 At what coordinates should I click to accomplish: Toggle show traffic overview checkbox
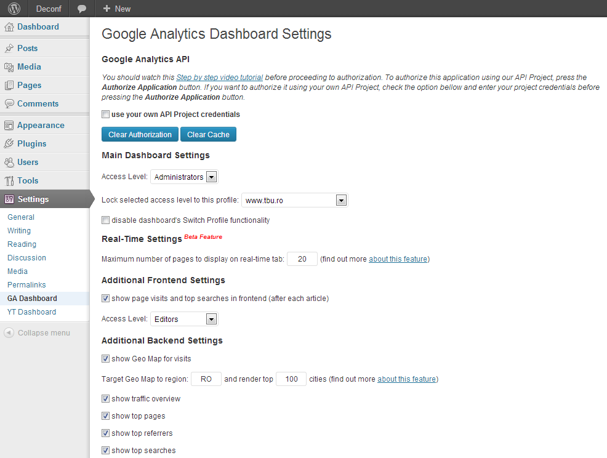[105, 399]
